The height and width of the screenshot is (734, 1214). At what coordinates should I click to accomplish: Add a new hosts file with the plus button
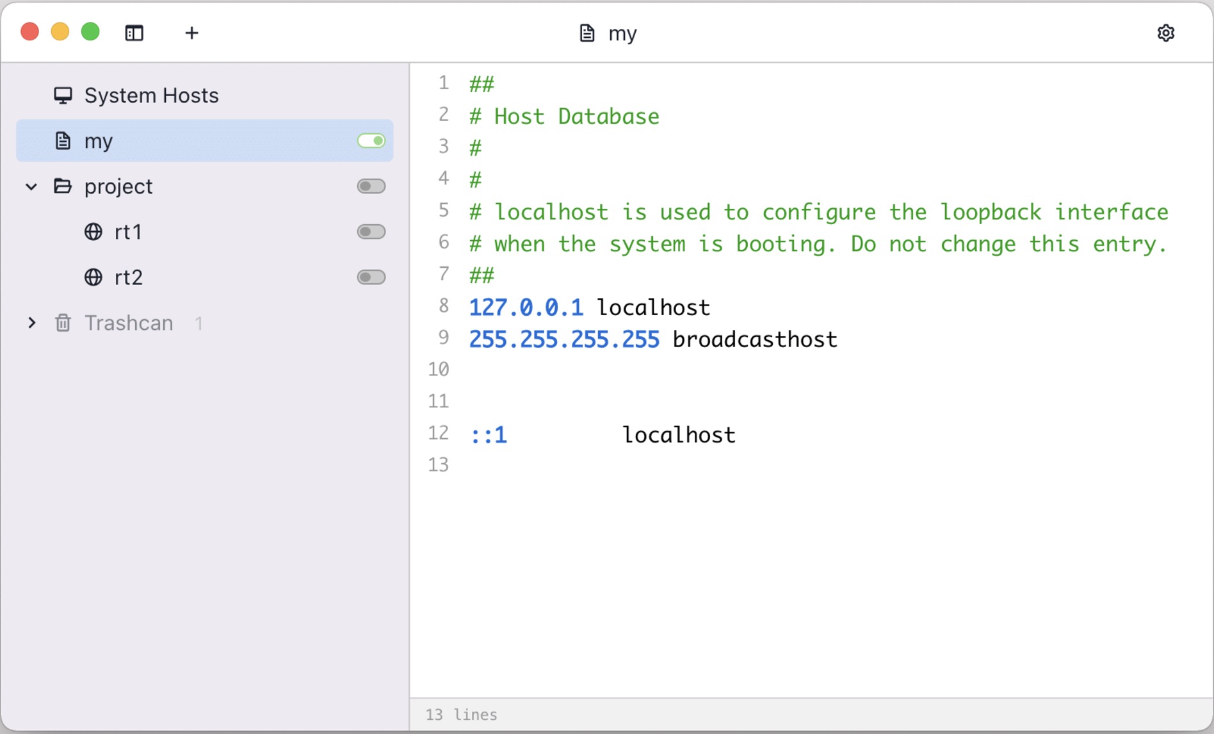[191, 33]
